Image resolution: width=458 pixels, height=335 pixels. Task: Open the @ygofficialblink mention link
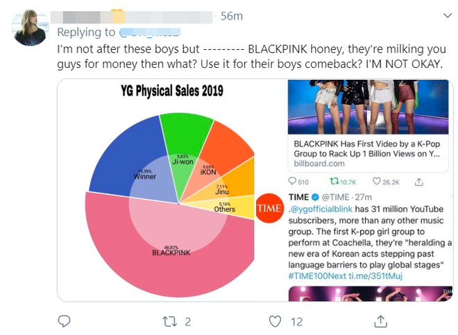(321, 209)
